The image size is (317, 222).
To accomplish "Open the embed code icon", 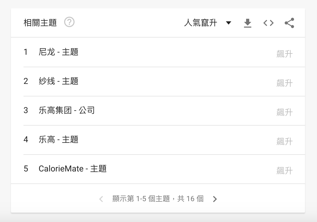I will click(268, 23).
